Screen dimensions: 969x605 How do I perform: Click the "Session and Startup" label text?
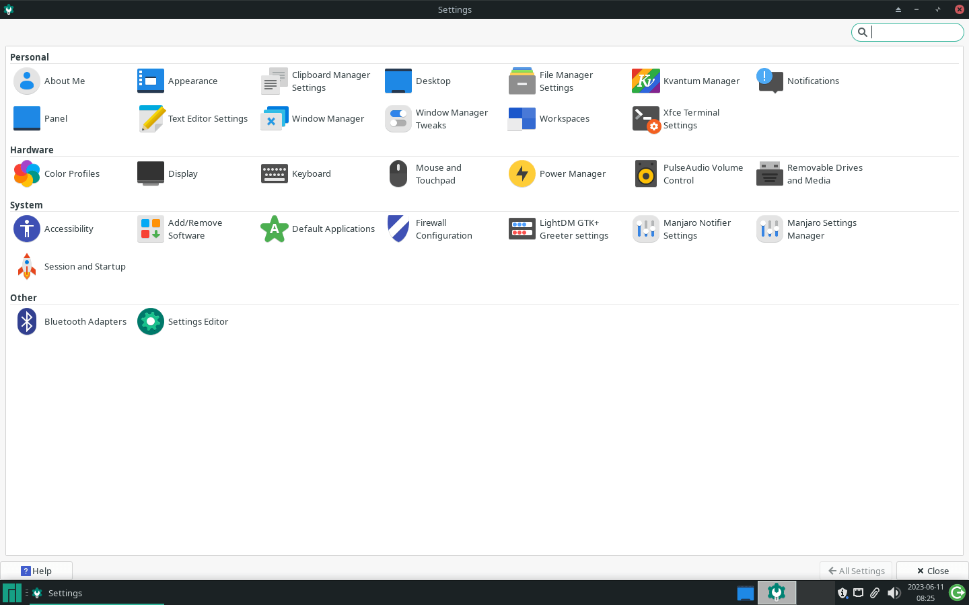pyautogui.click(x=85, y=267)
